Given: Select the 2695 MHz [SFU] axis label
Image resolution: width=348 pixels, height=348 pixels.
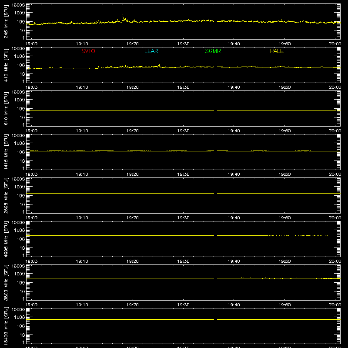Looking at the screenshot, I should 6,195.
